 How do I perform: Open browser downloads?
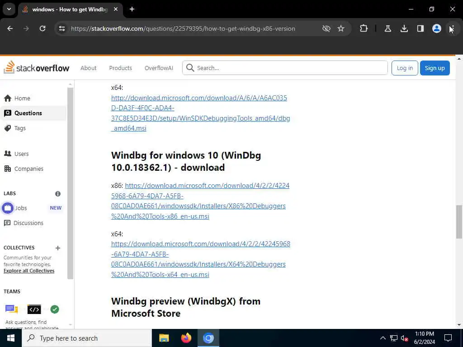pyautogui.click(x=404, y=28)
